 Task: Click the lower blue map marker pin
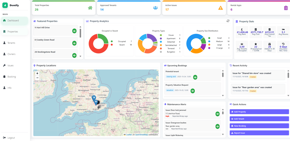tap(96, 103)
